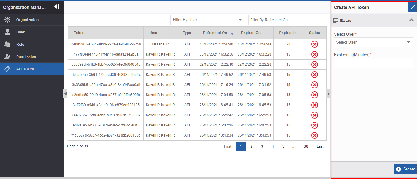Open the User menu item
This screenshot has width=417, height=179.
32,32
